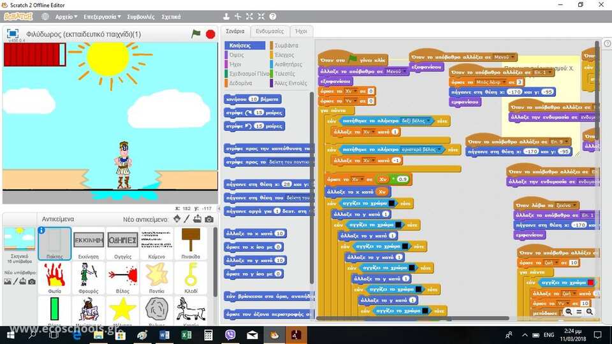Click the green flag above the stage
The width and height of the screenshot is (612, 344).
coord(196,34)
